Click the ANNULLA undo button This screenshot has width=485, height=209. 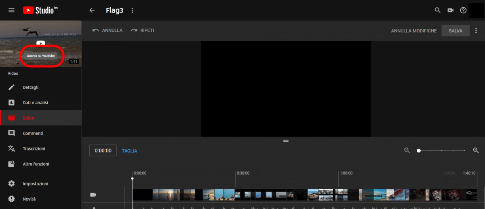point(108,30)
